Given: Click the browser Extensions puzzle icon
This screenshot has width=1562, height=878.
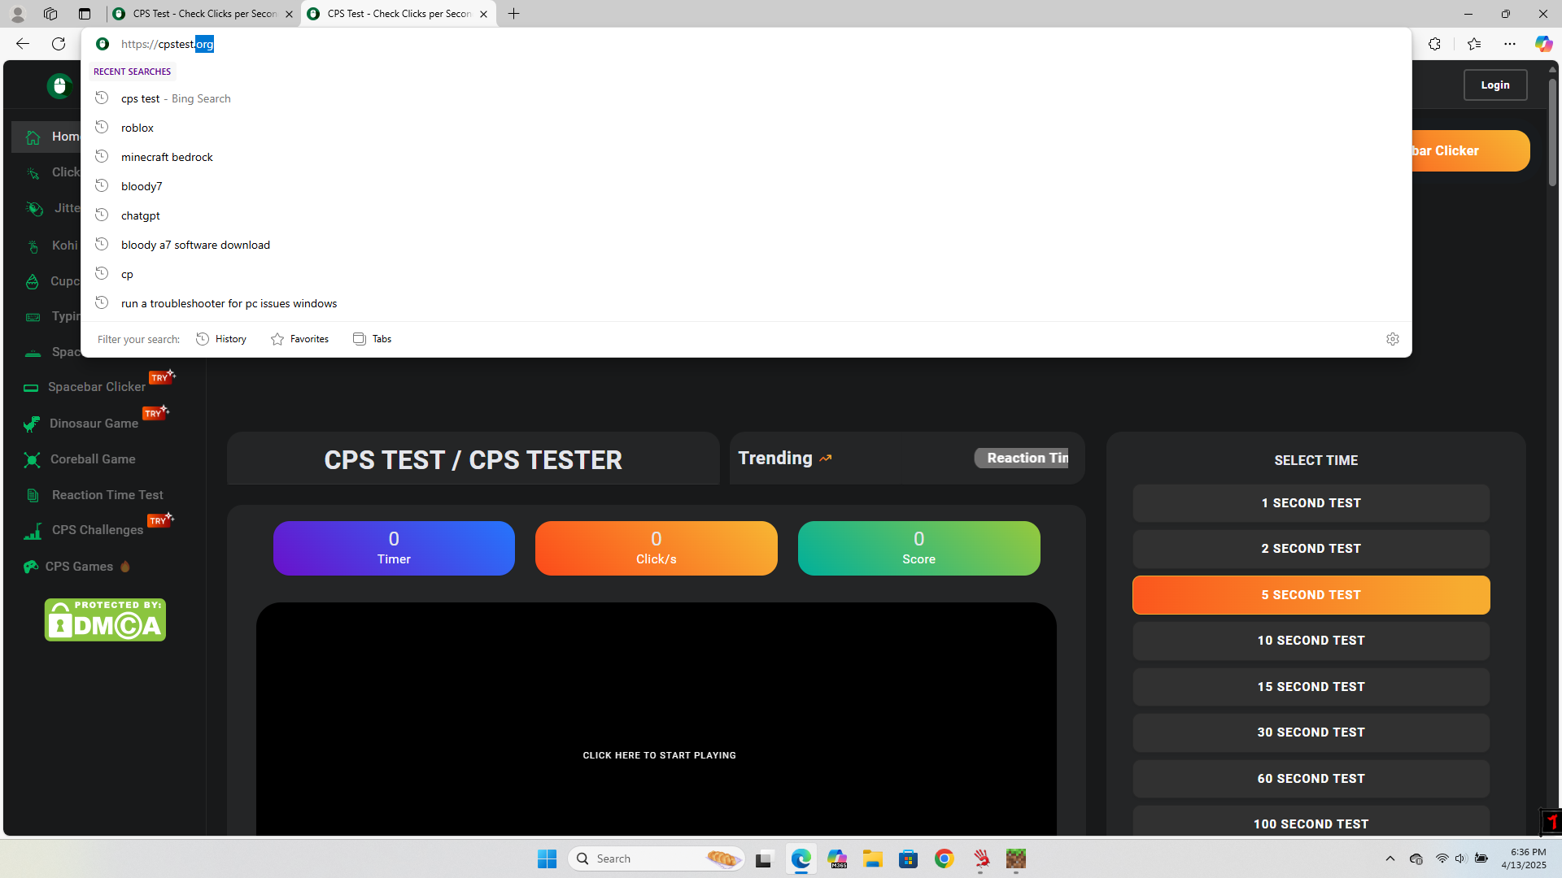Looking at the screenshot, I should click(1434, 44).
